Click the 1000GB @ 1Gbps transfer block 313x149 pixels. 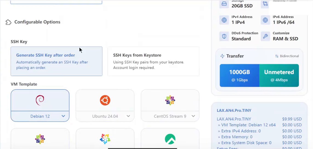[x=240, y=75]
